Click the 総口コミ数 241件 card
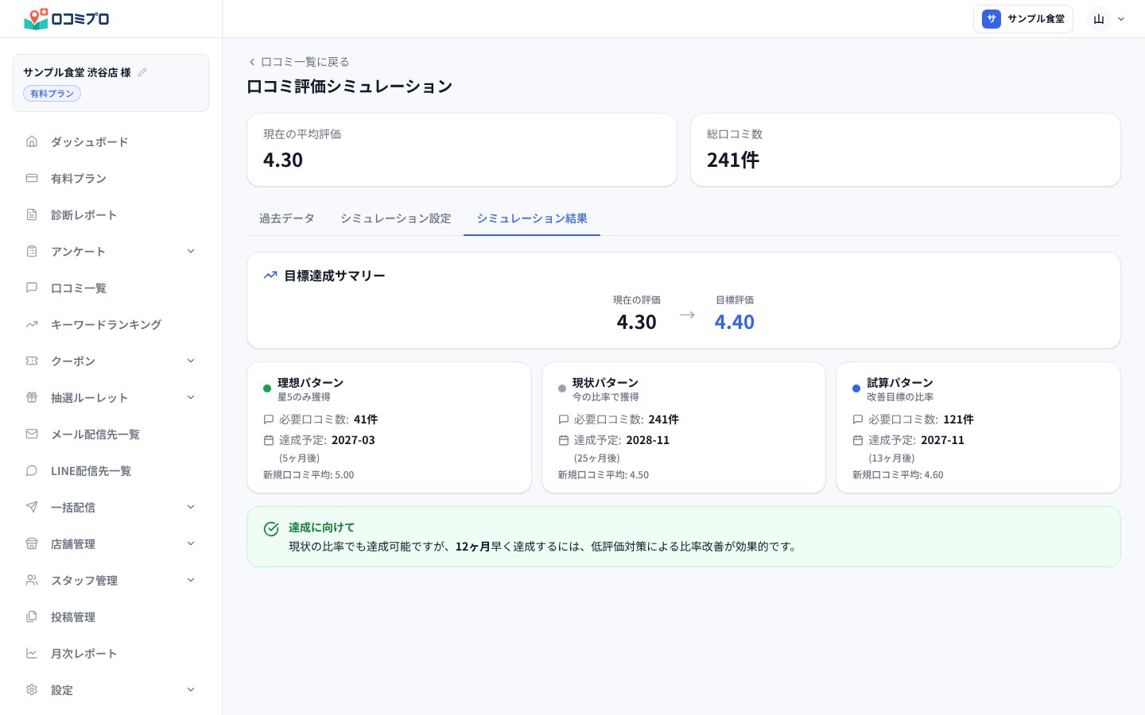The height and width of the screenshot is (715, 1145). (906, 150)
